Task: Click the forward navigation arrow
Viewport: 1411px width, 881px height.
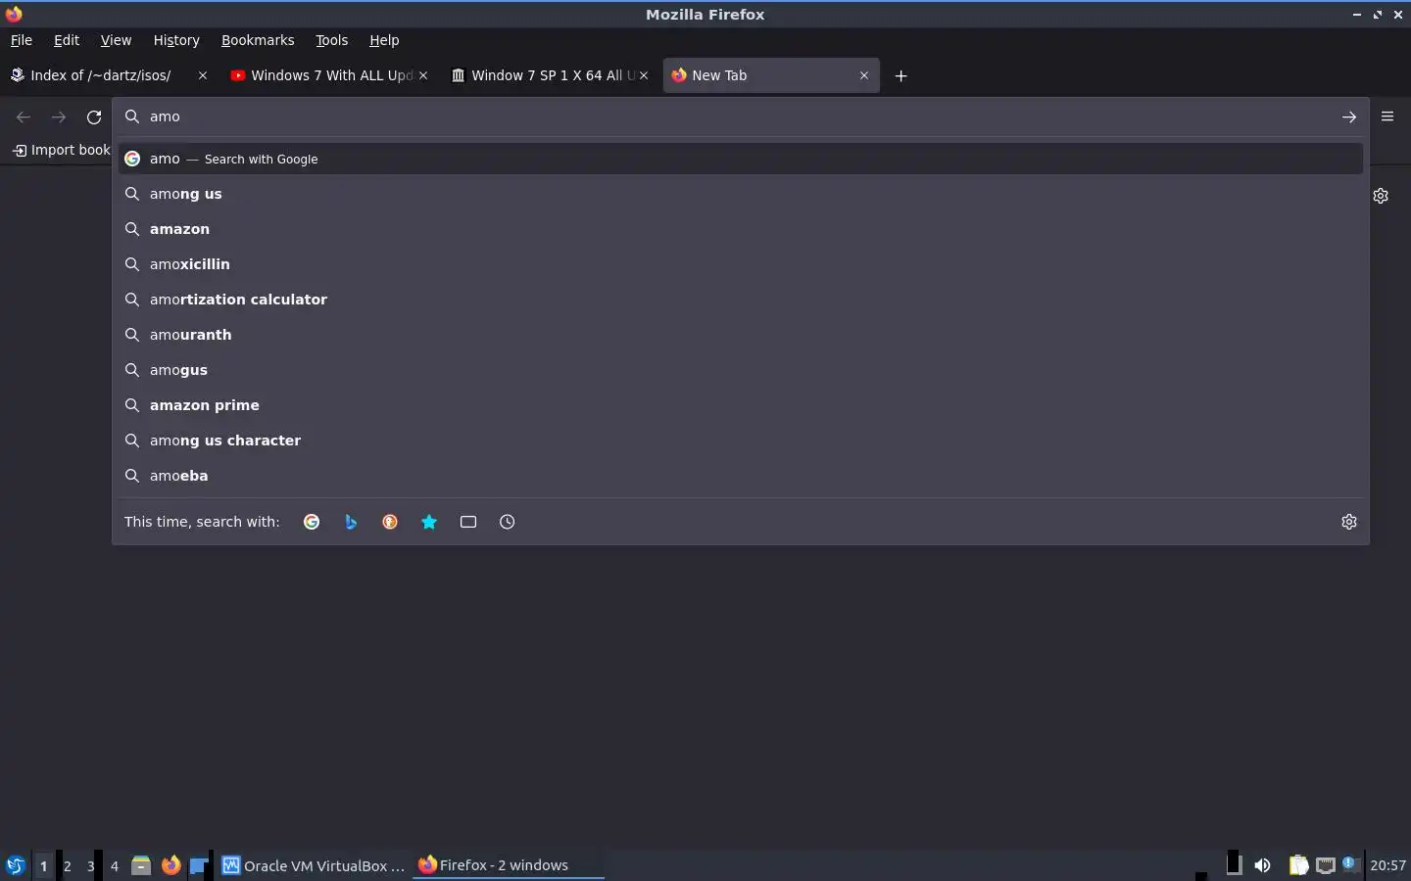Action: point(59,116)
